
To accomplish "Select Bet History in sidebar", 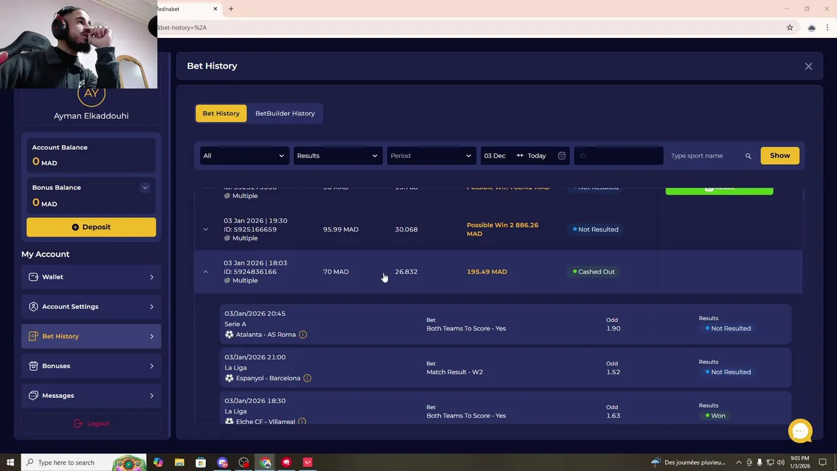I will coord(91,336).
